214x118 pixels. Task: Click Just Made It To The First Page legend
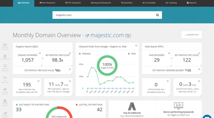click(33, 105)
